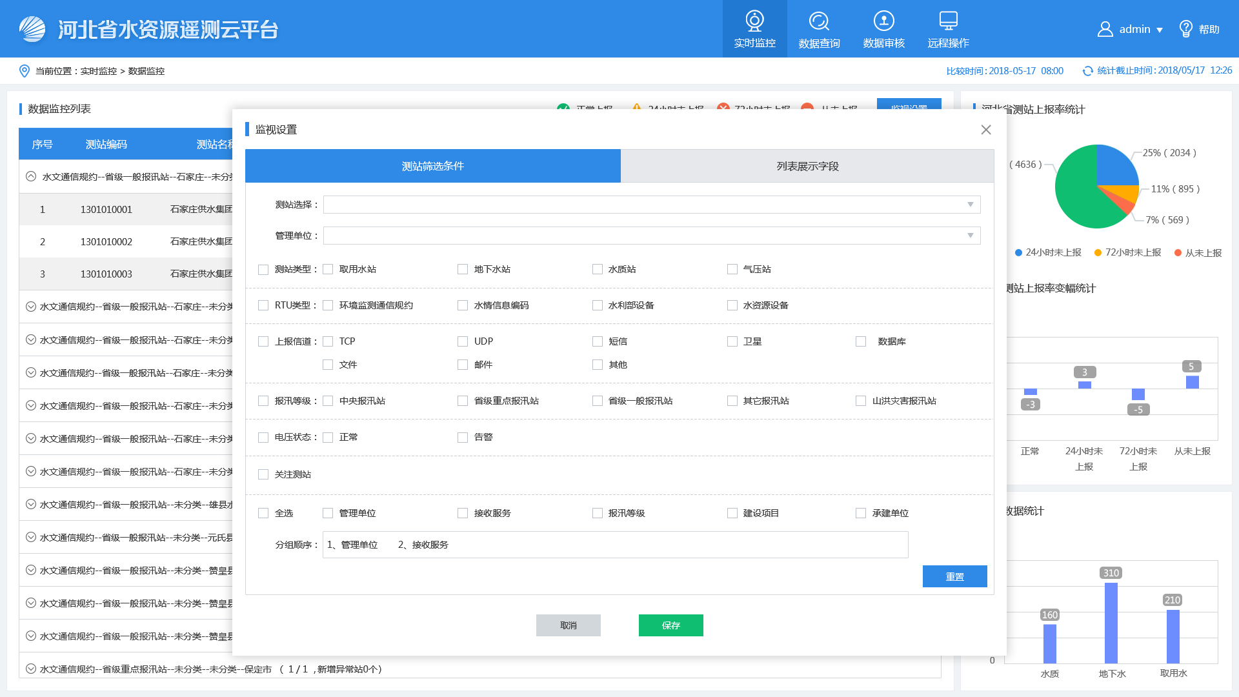This screenshot has height=697, width=1239.
Task: Check the 接收服务 grouping checkbox
Action: pyautogui.click(x=463, y=513)
